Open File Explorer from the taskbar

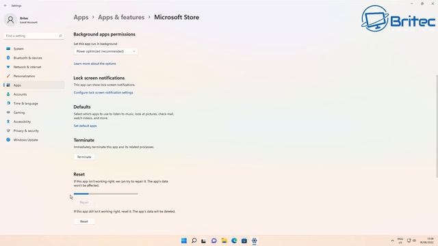click(224, 241)
